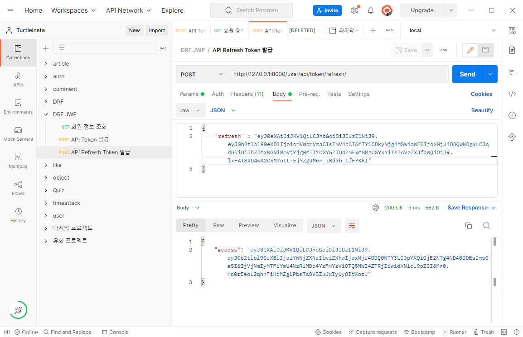
Task: Expand the Quiz collection
Action: pyautogui.click(x=46, y=190)
